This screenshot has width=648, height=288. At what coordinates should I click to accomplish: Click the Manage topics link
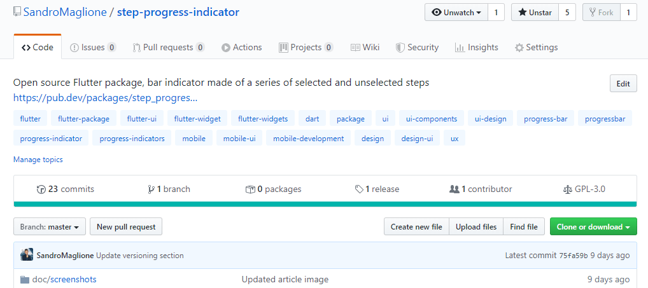(38, 160)
